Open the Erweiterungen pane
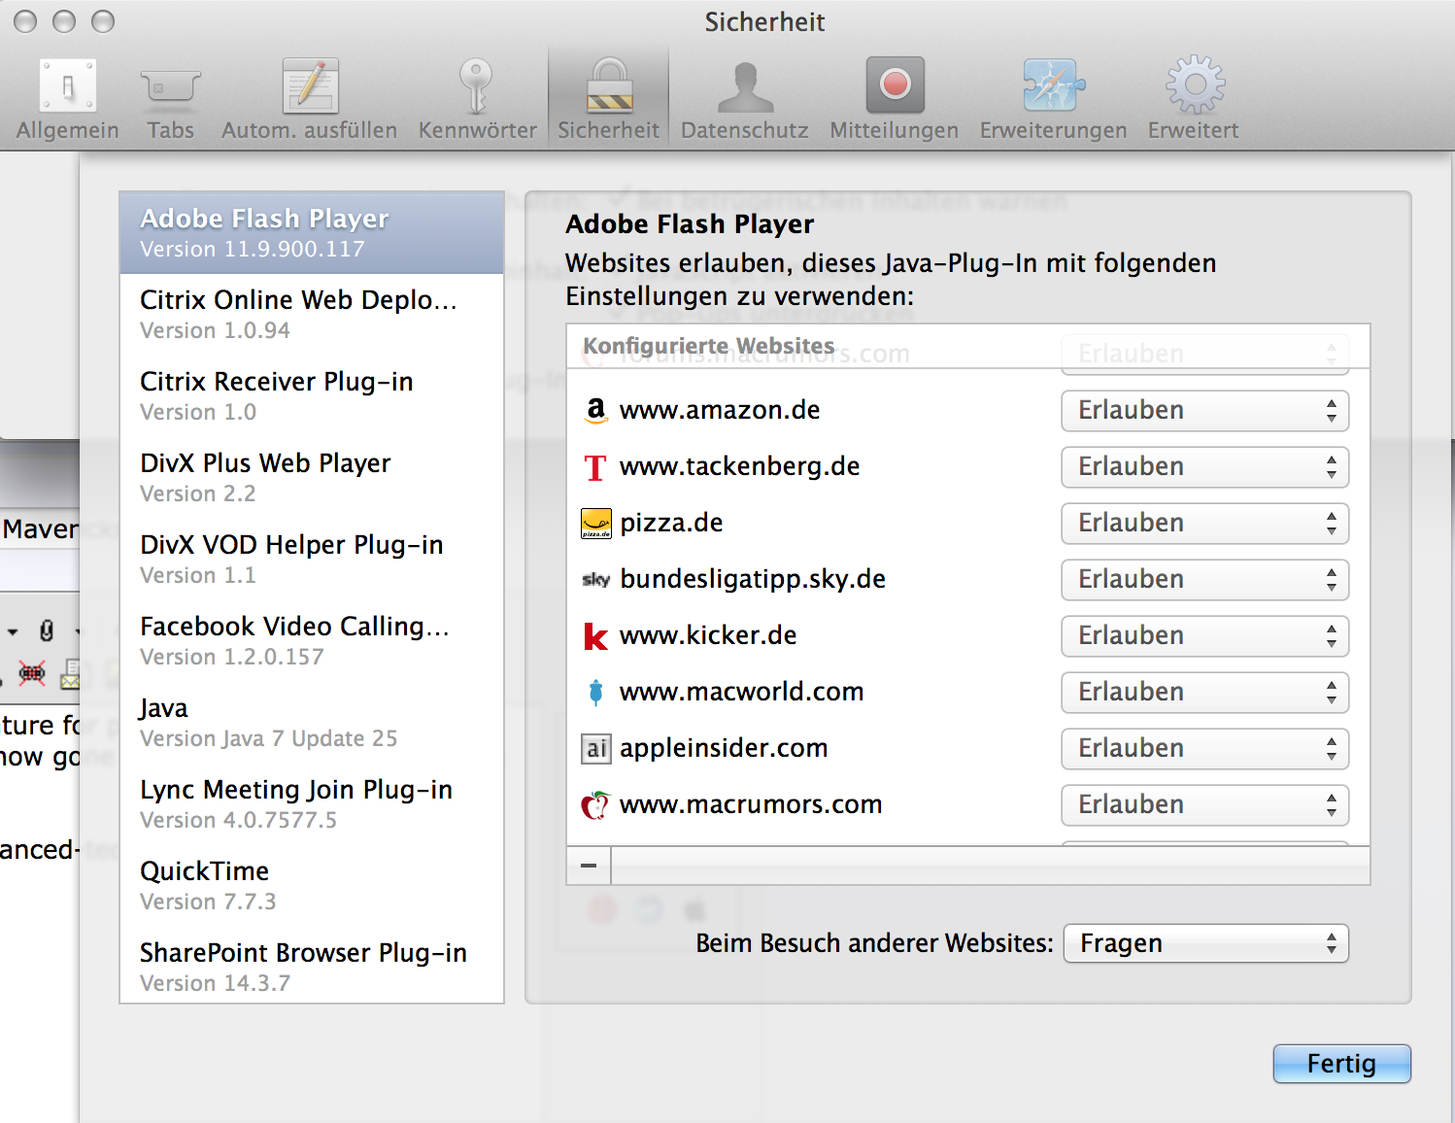 point(1053,99)
